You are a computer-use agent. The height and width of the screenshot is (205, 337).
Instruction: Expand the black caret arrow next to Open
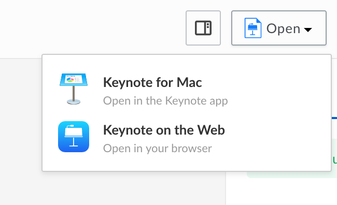coord(308,30)
